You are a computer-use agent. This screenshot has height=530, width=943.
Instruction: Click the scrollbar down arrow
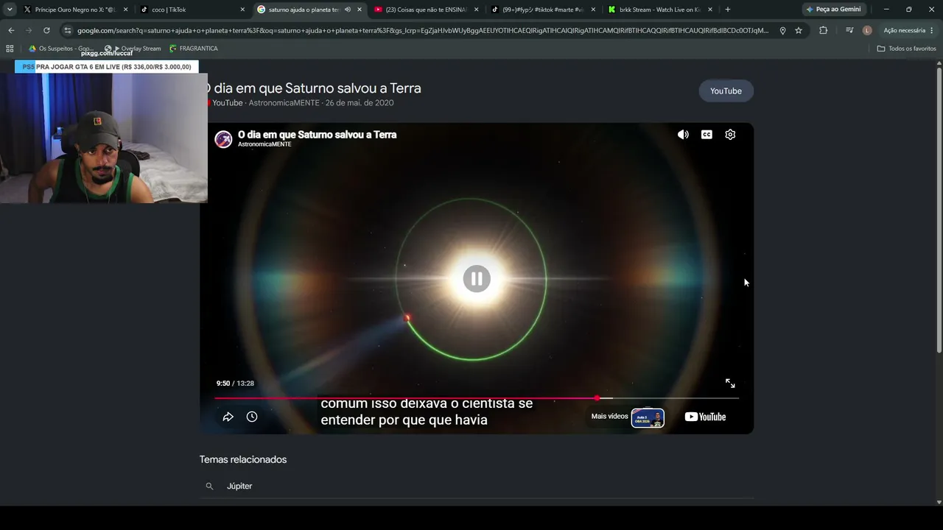coord(939,502)
